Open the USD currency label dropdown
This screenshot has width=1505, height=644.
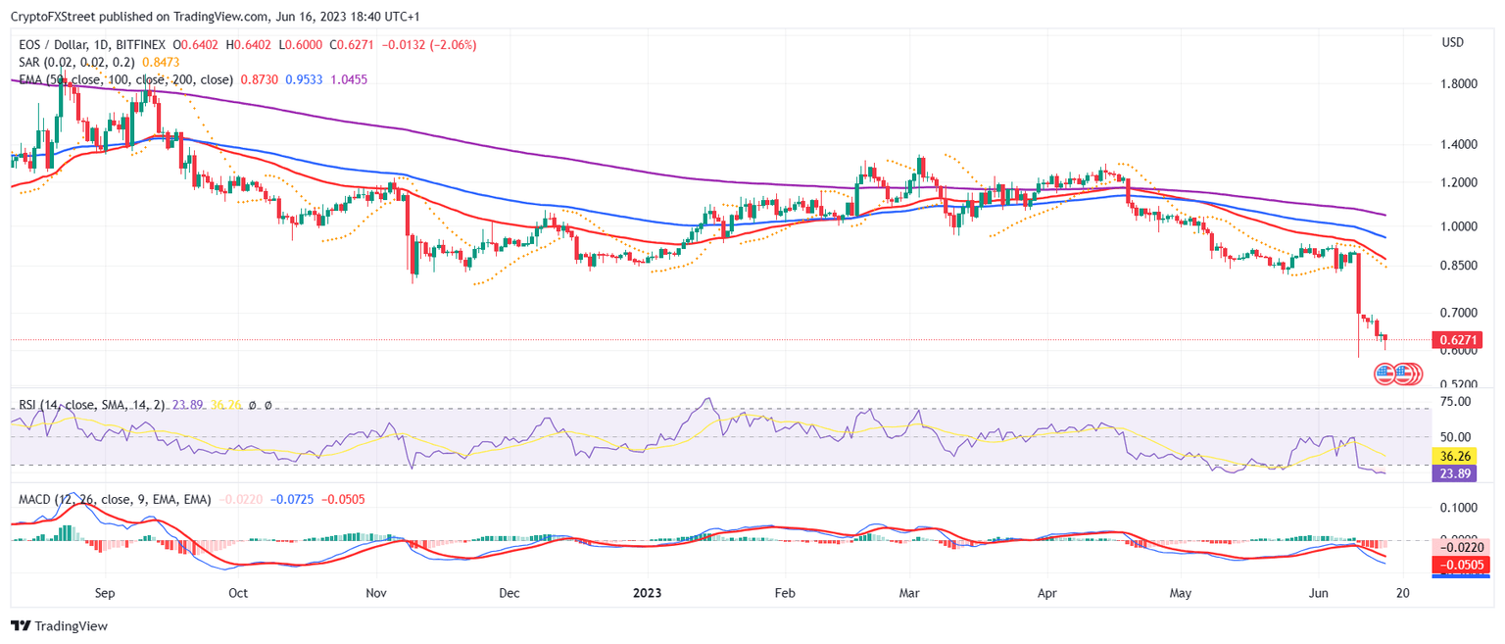1453,42
